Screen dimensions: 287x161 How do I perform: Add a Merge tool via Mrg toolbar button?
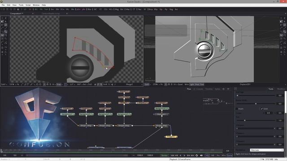tap(117, 9)
